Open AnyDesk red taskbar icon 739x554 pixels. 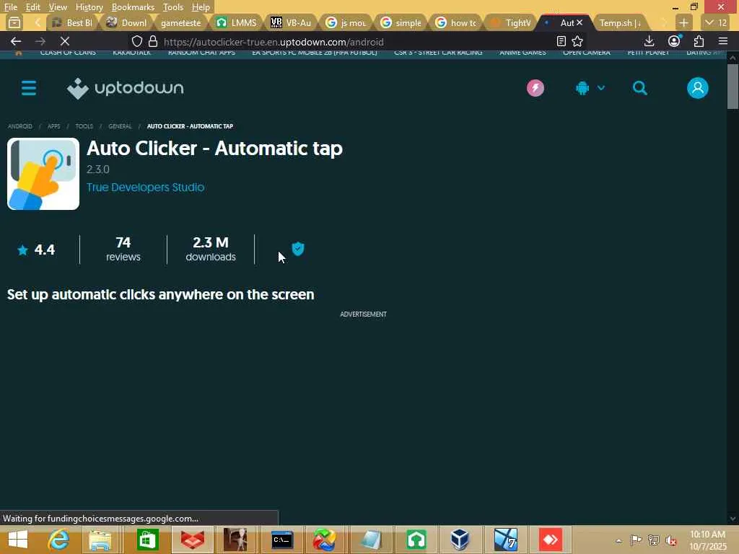click(x=550, y=540)
